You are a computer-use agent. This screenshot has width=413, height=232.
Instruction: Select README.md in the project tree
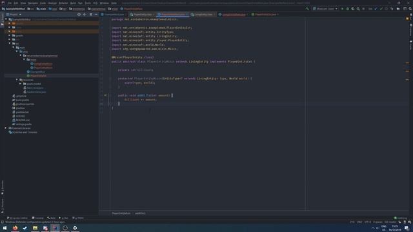pyautogui.click(x=23, y=120)
